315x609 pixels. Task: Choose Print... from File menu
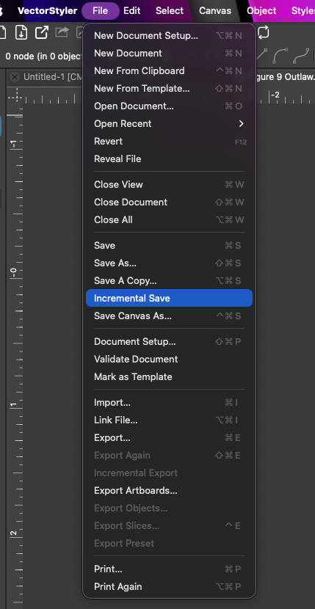[169, 569]
